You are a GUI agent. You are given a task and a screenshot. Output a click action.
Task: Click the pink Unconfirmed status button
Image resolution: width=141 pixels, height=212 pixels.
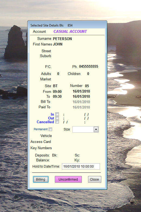click(68, 180)
